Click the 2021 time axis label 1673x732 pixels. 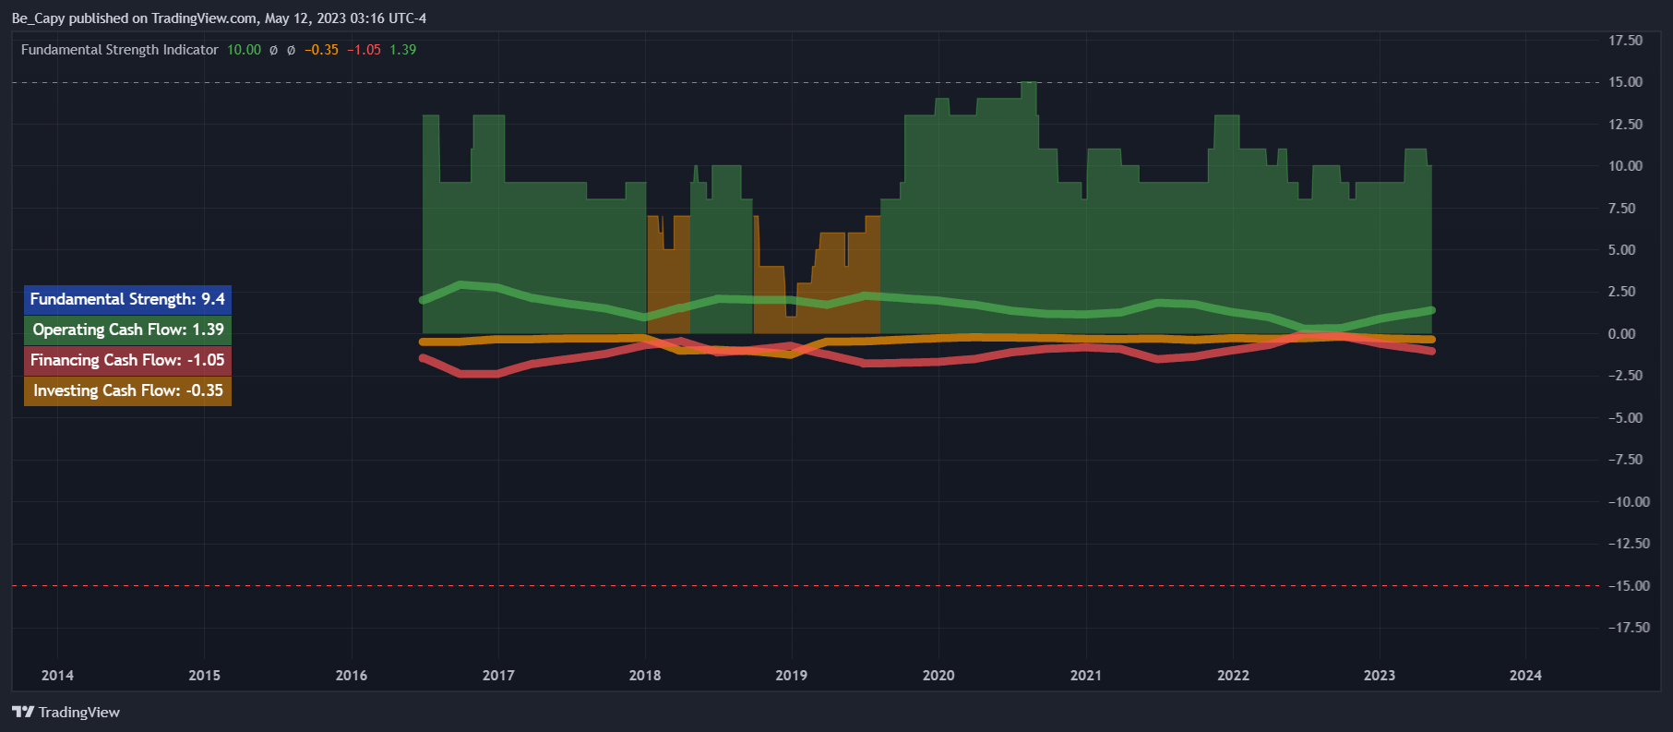[1086, 676]
